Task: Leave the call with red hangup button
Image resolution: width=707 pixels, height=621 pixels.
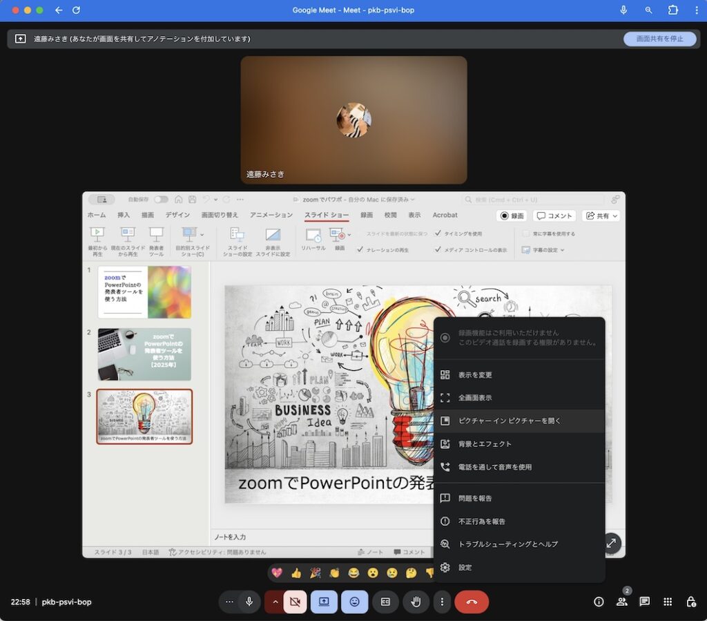Action: click(472, 602)
